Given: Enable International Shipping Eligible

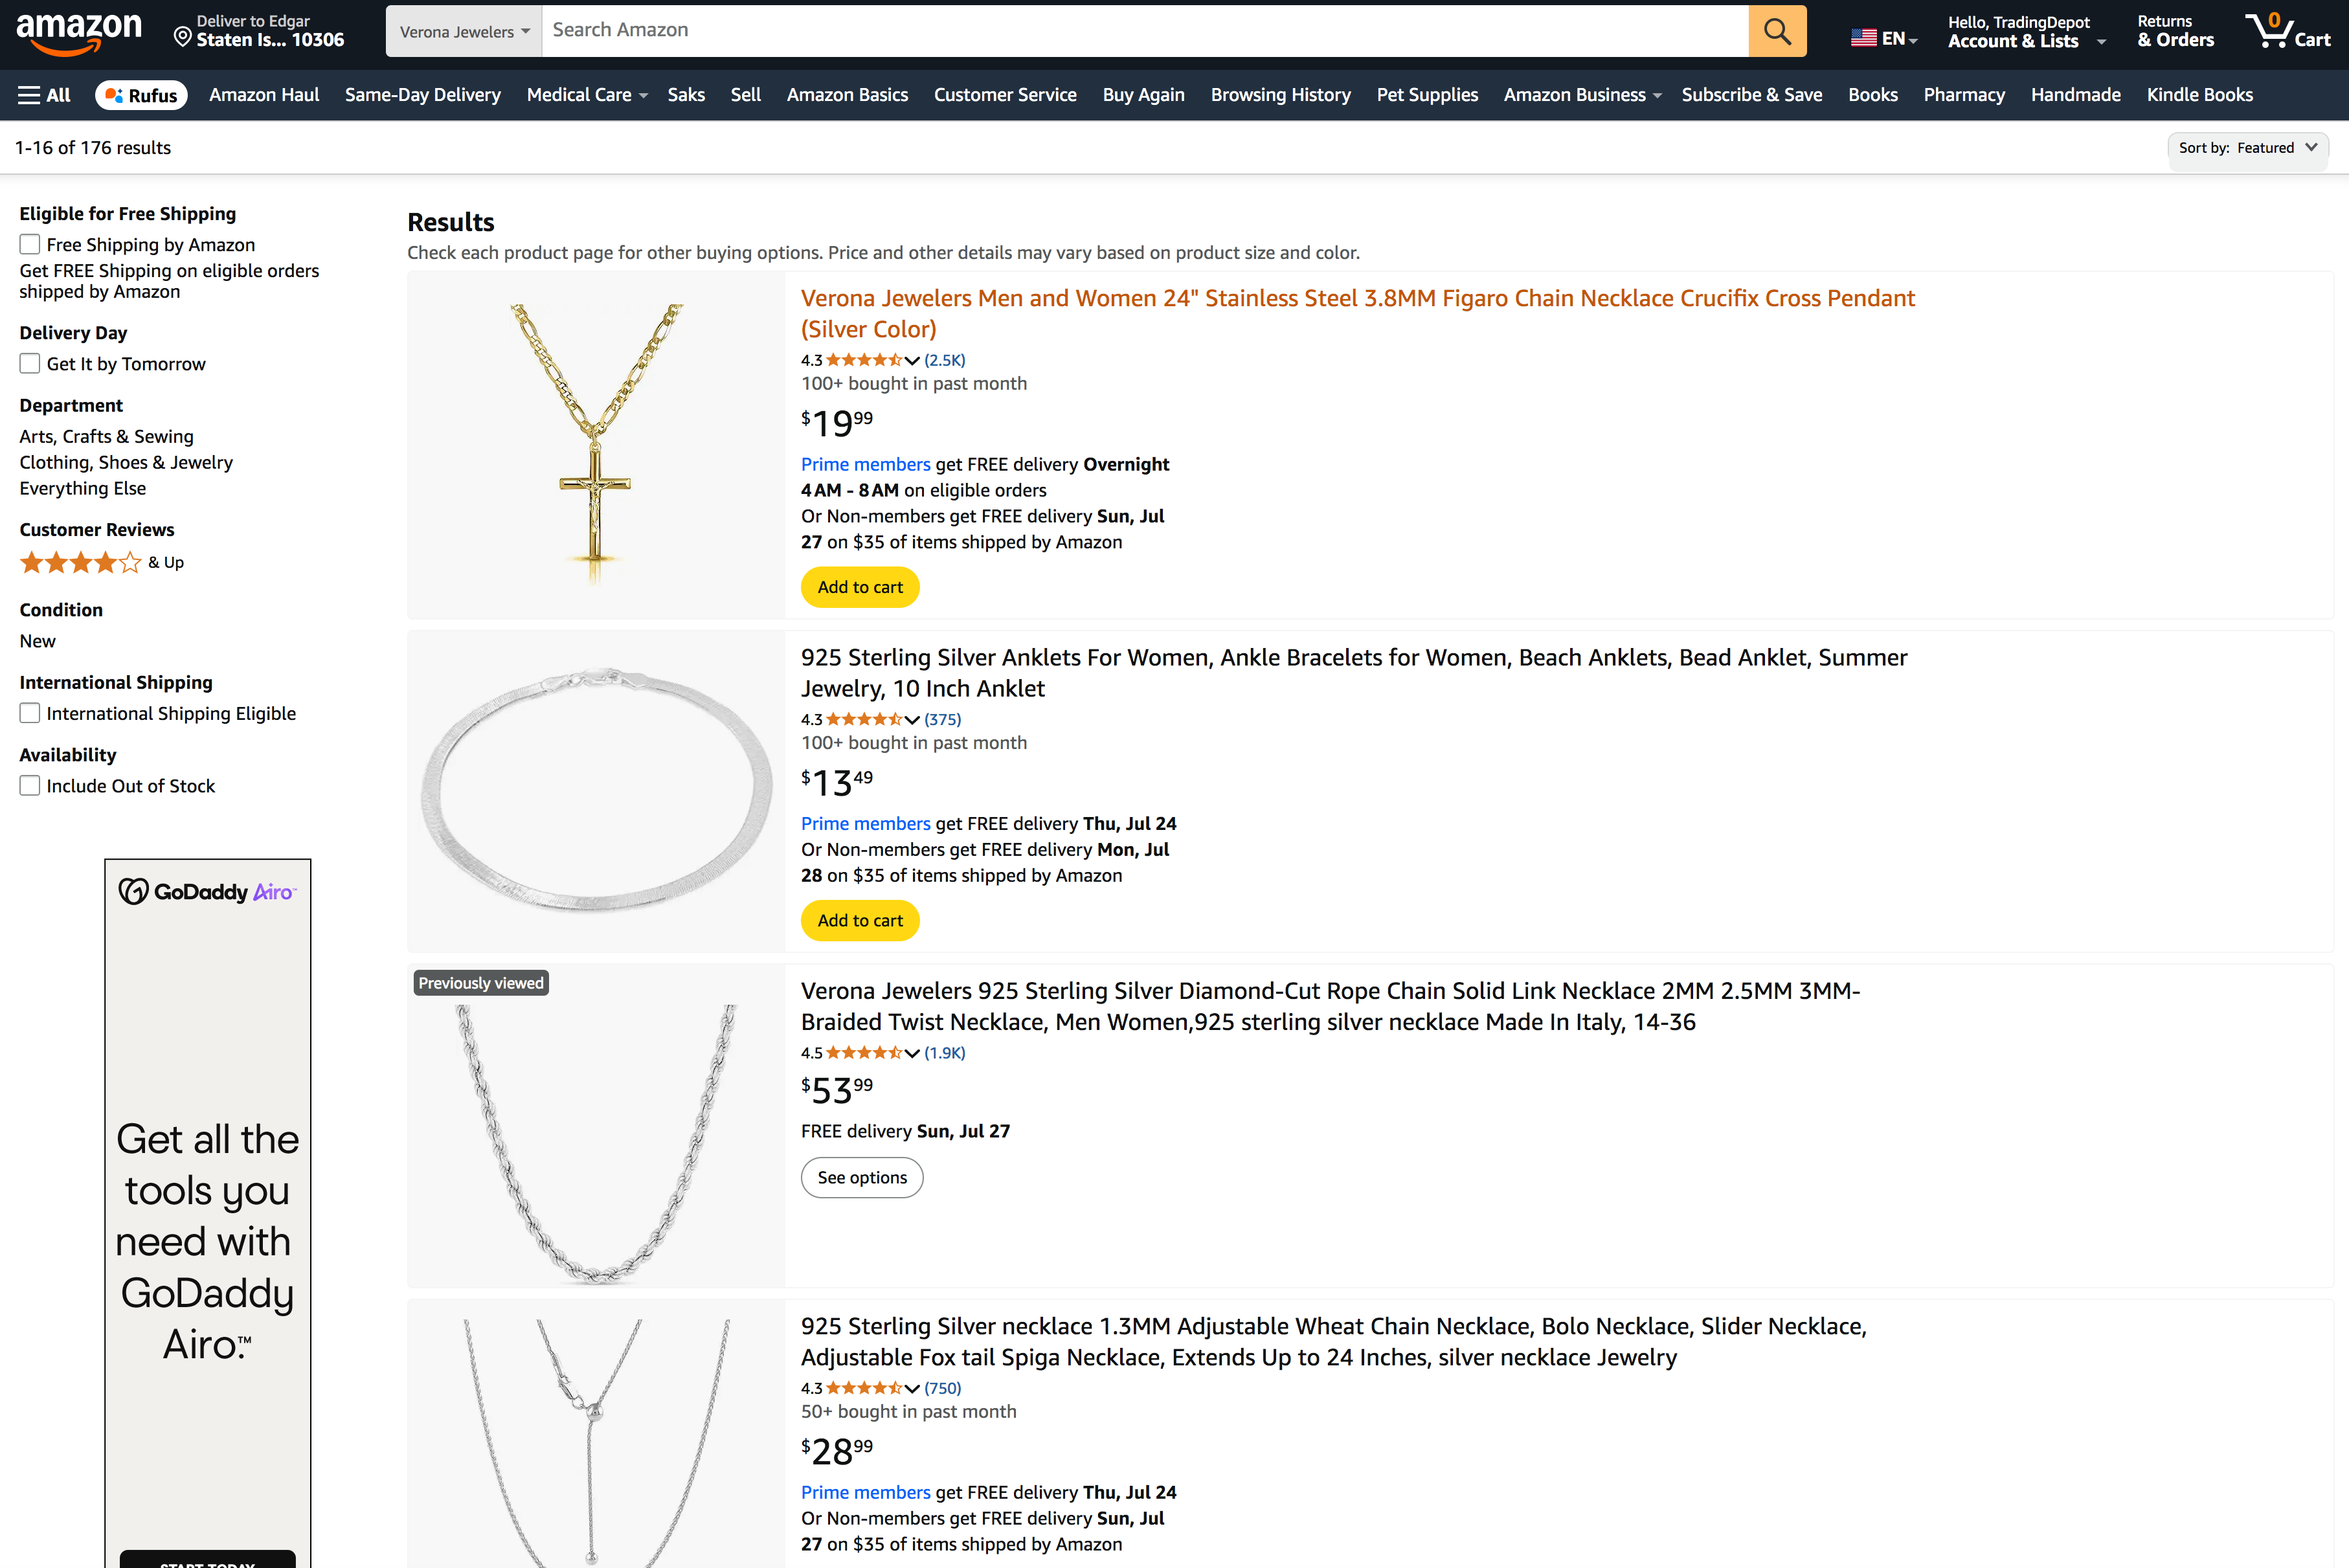Looking at the screenshot, I should coord(29,712).
